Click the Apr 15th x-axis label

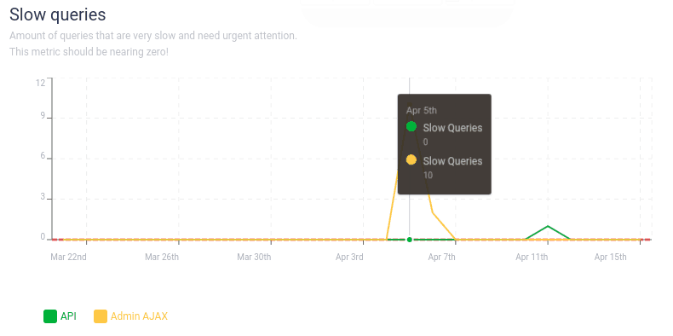tap(610, 258)
